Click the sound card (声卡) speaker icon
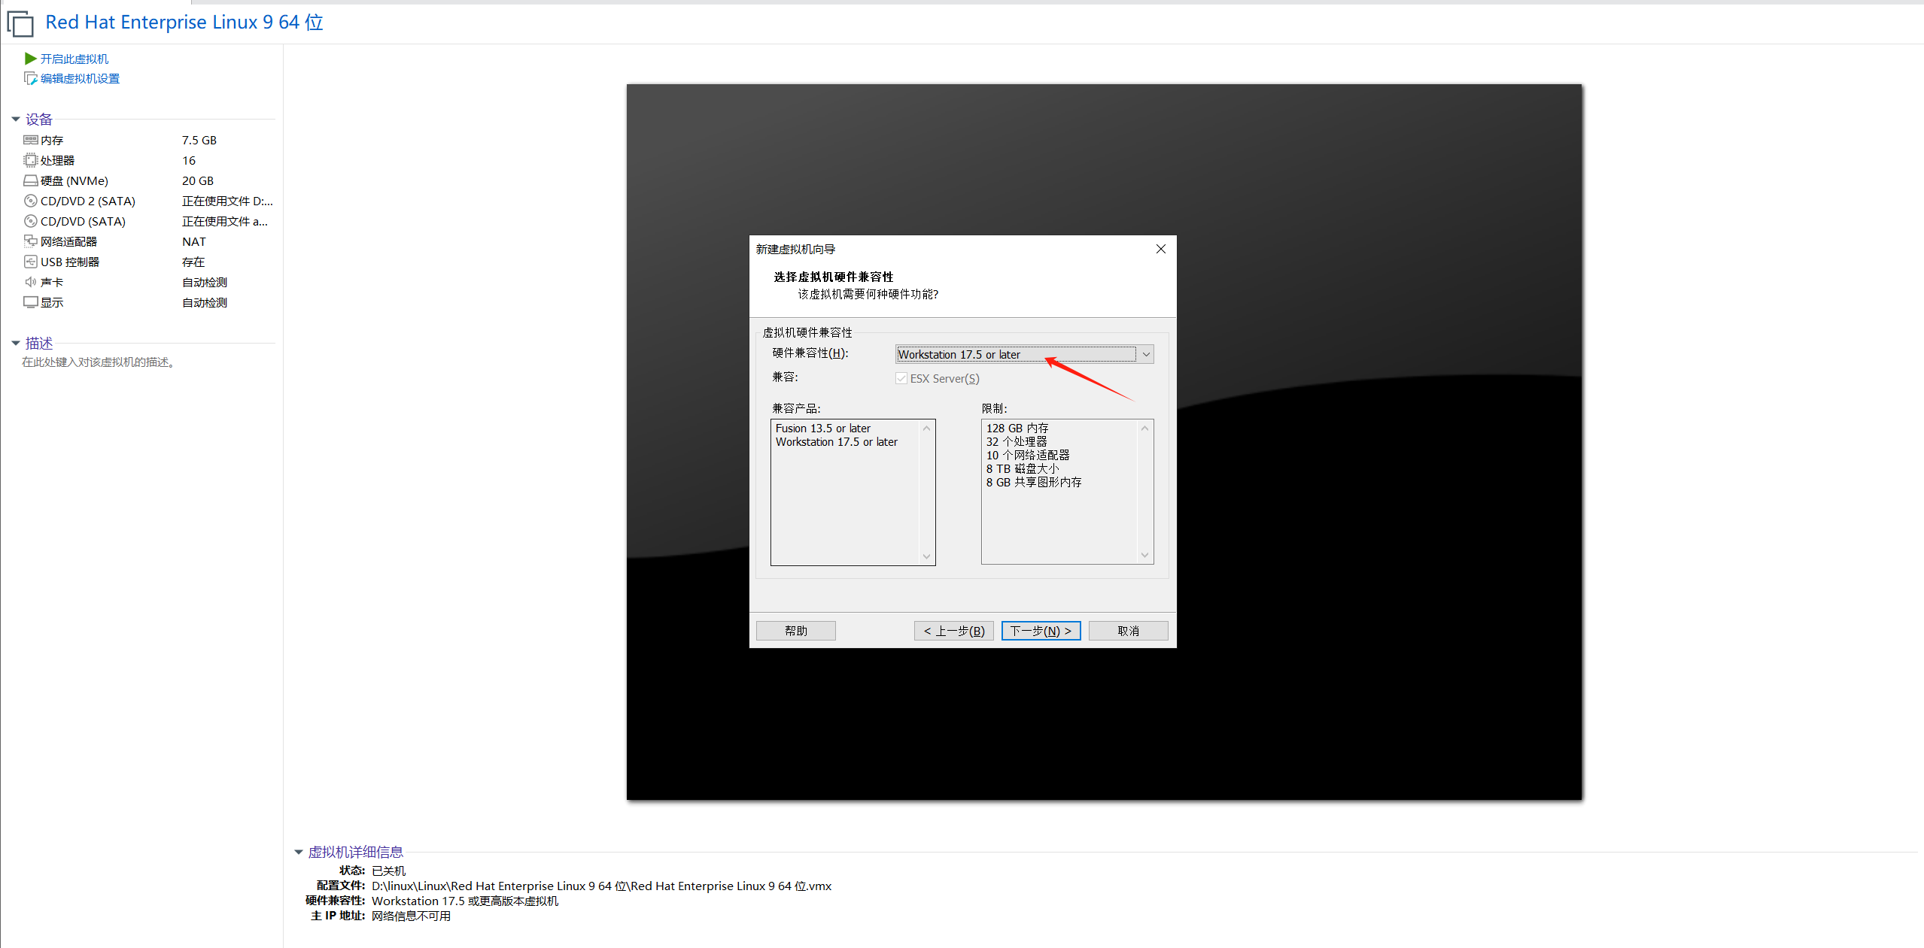Image resolution: width=1924 pixels, height=948 pixels. (31, 282)
